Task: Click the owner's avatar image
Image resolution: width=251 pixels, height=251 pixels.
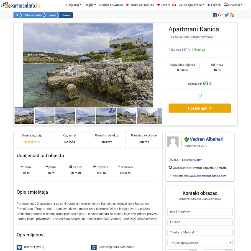Action: [173, 142]
